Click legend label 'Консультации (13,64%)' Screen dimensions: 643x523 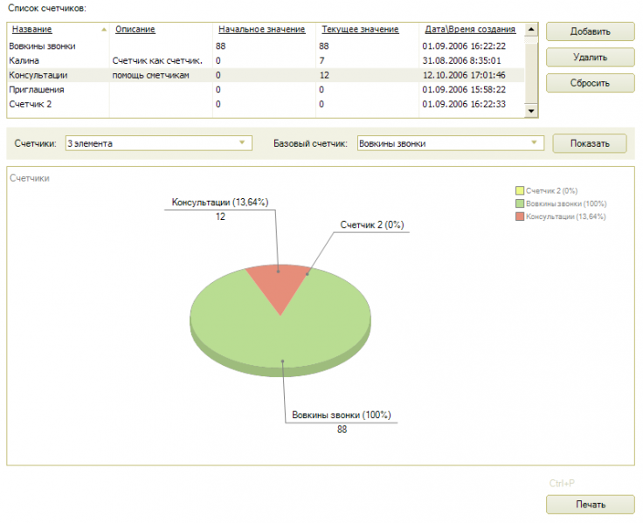[566, 217]
